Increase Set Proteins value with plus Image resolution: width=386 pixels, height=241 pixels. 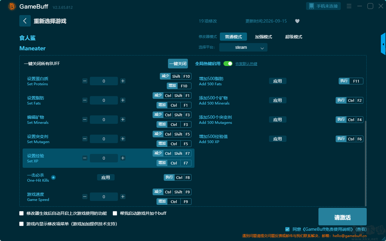[x=123, y=81]
